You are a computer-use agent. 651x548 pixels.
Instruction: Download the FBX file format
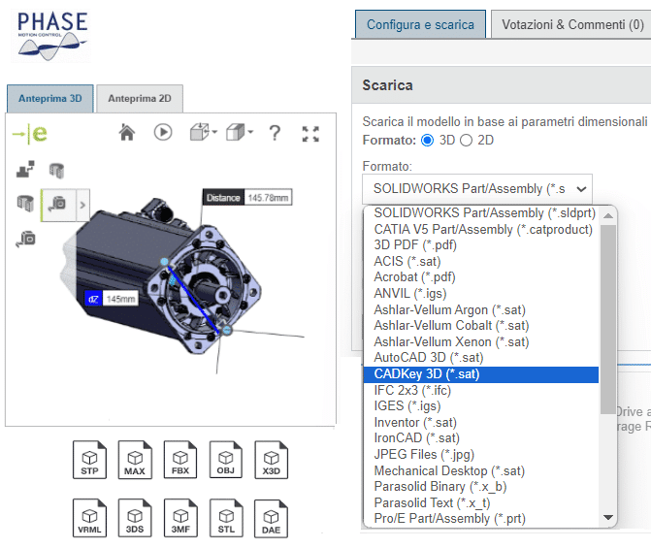tap(180, 460)
